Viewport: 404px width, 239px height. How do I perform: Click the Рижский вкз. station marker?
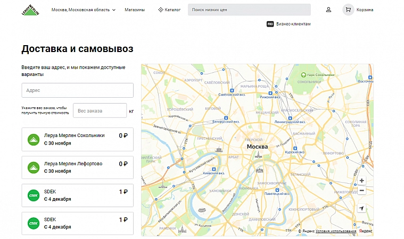coord(270,93)
